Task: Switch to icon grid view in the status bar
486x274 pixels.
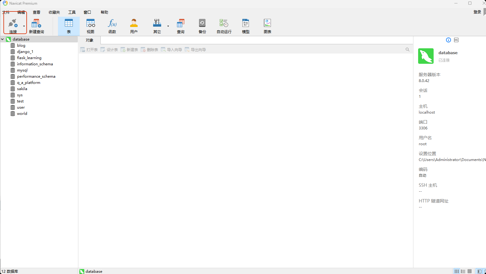Action: 457,271
